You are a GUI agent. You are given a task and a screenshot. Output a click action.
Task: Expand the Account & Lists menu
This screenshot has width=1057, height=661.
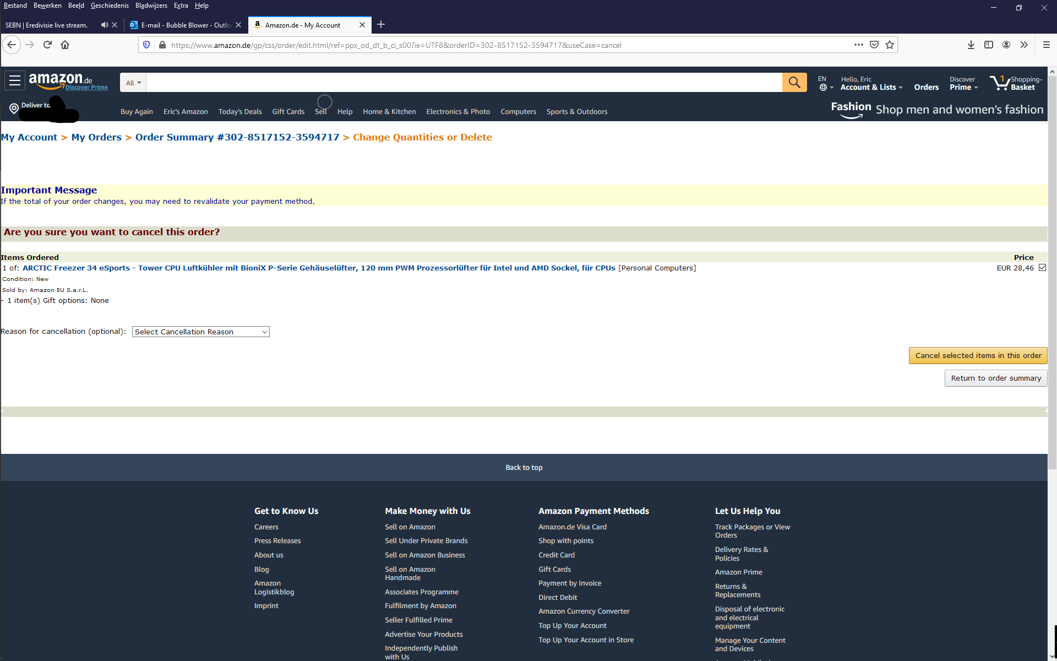pyautogui.click(x=871, y=87)
